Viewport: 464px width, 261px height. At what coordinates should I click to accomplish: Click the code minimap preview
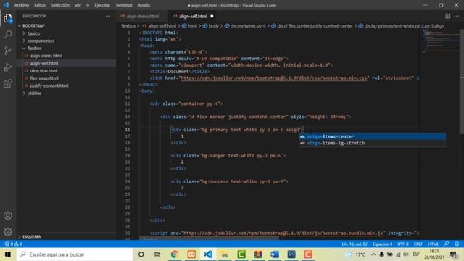(x=440, y=41)
